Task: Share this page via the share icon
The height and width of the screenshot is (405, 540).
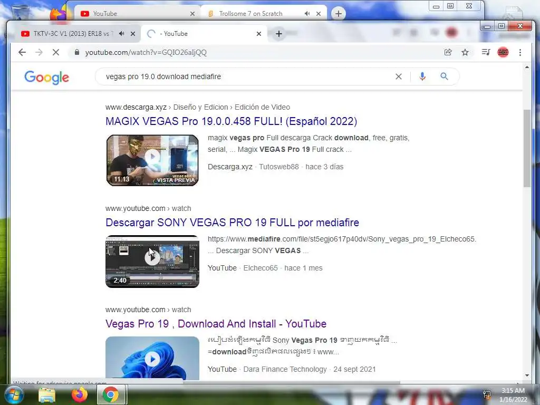Action: 448,52
